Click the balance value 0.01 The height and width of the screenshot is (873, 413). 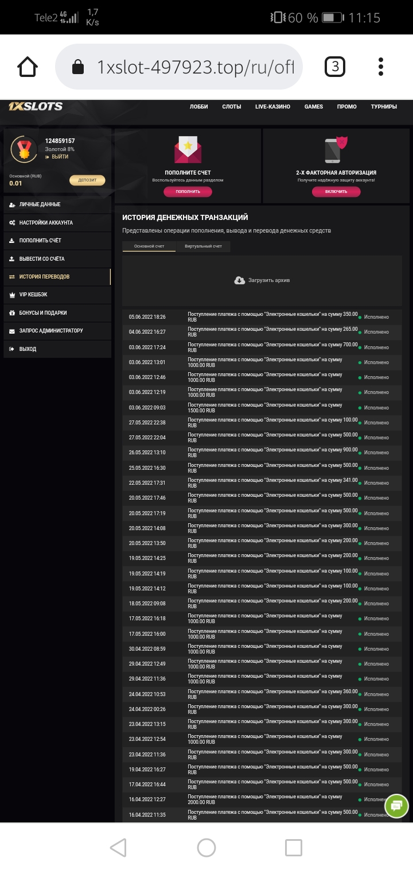tap(16, 183)
